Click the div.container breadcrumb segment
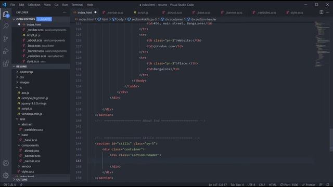 click(174, 19)
